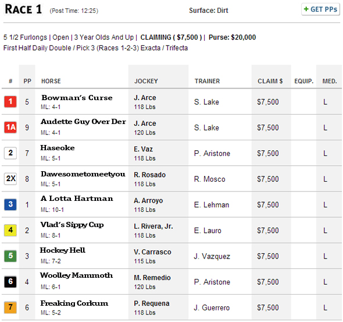Click the red number 1 saddle cloth badge
This screenshot has height=322, width=343.
tap(10, 102)
